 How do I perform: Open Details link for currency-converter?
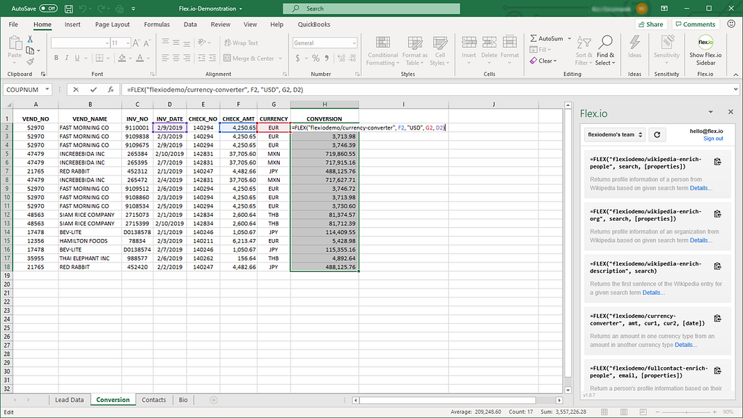click(x=686, y=345)
